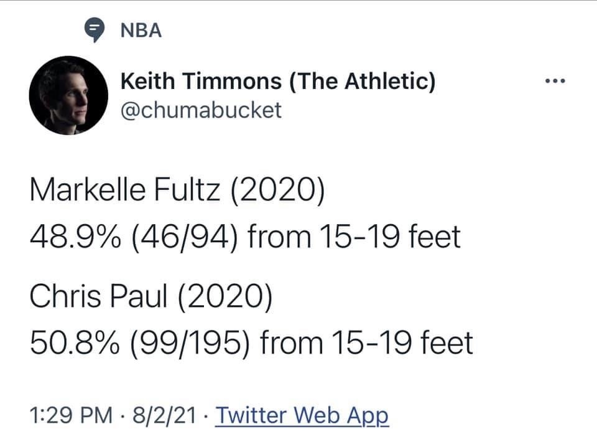This screenshot has width=597, height=447.
Task: Open the @chumabucket handle
Action: 200,110
